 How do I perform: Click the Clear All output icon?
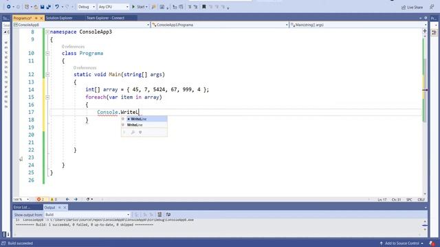pyautogui.click(x=159, y=215)
